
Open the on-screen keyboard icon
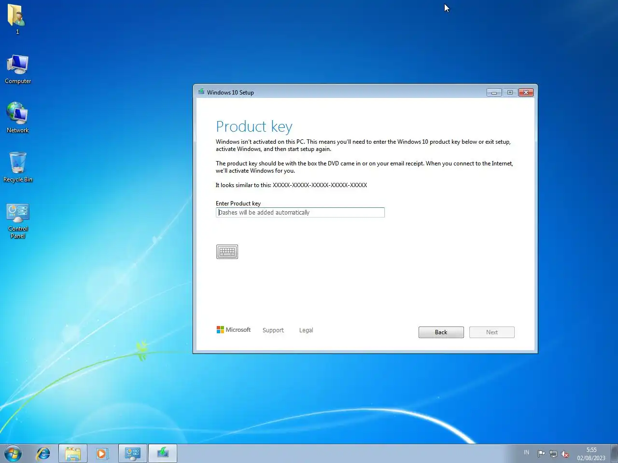pyautogui.click(x=227, y=252)
